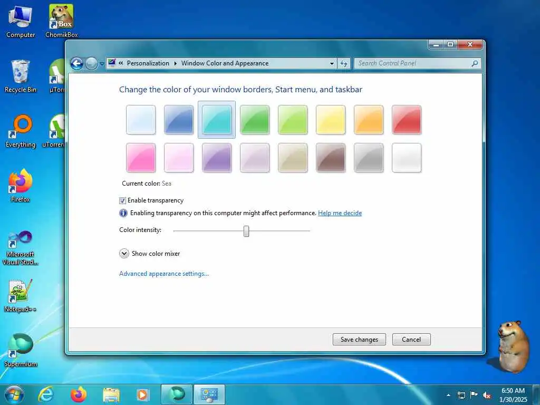Click the Forward navigation arrow

(91, 63)
